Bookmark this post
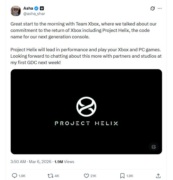Screen dimensions: 173x180 pos(122,176)
